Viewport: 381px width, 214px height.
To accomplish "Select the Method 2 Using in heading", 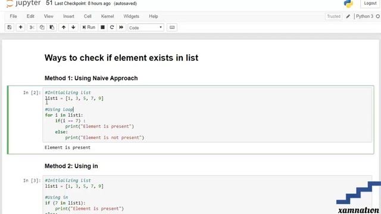I will [x=71, y=166].
